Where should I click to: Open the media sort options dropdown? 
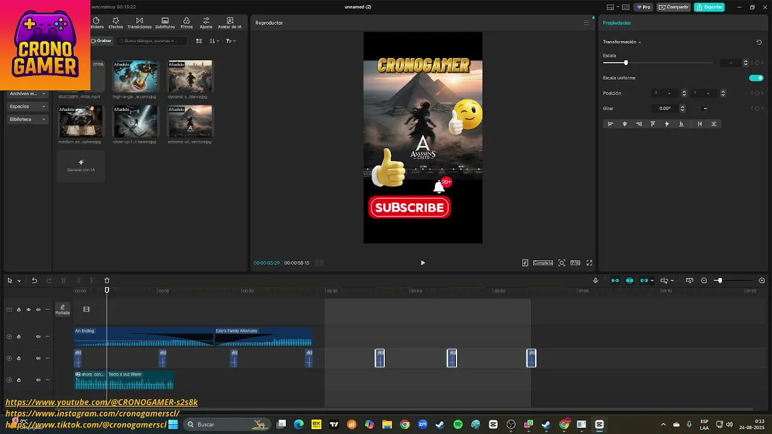(x=214, y=41)
